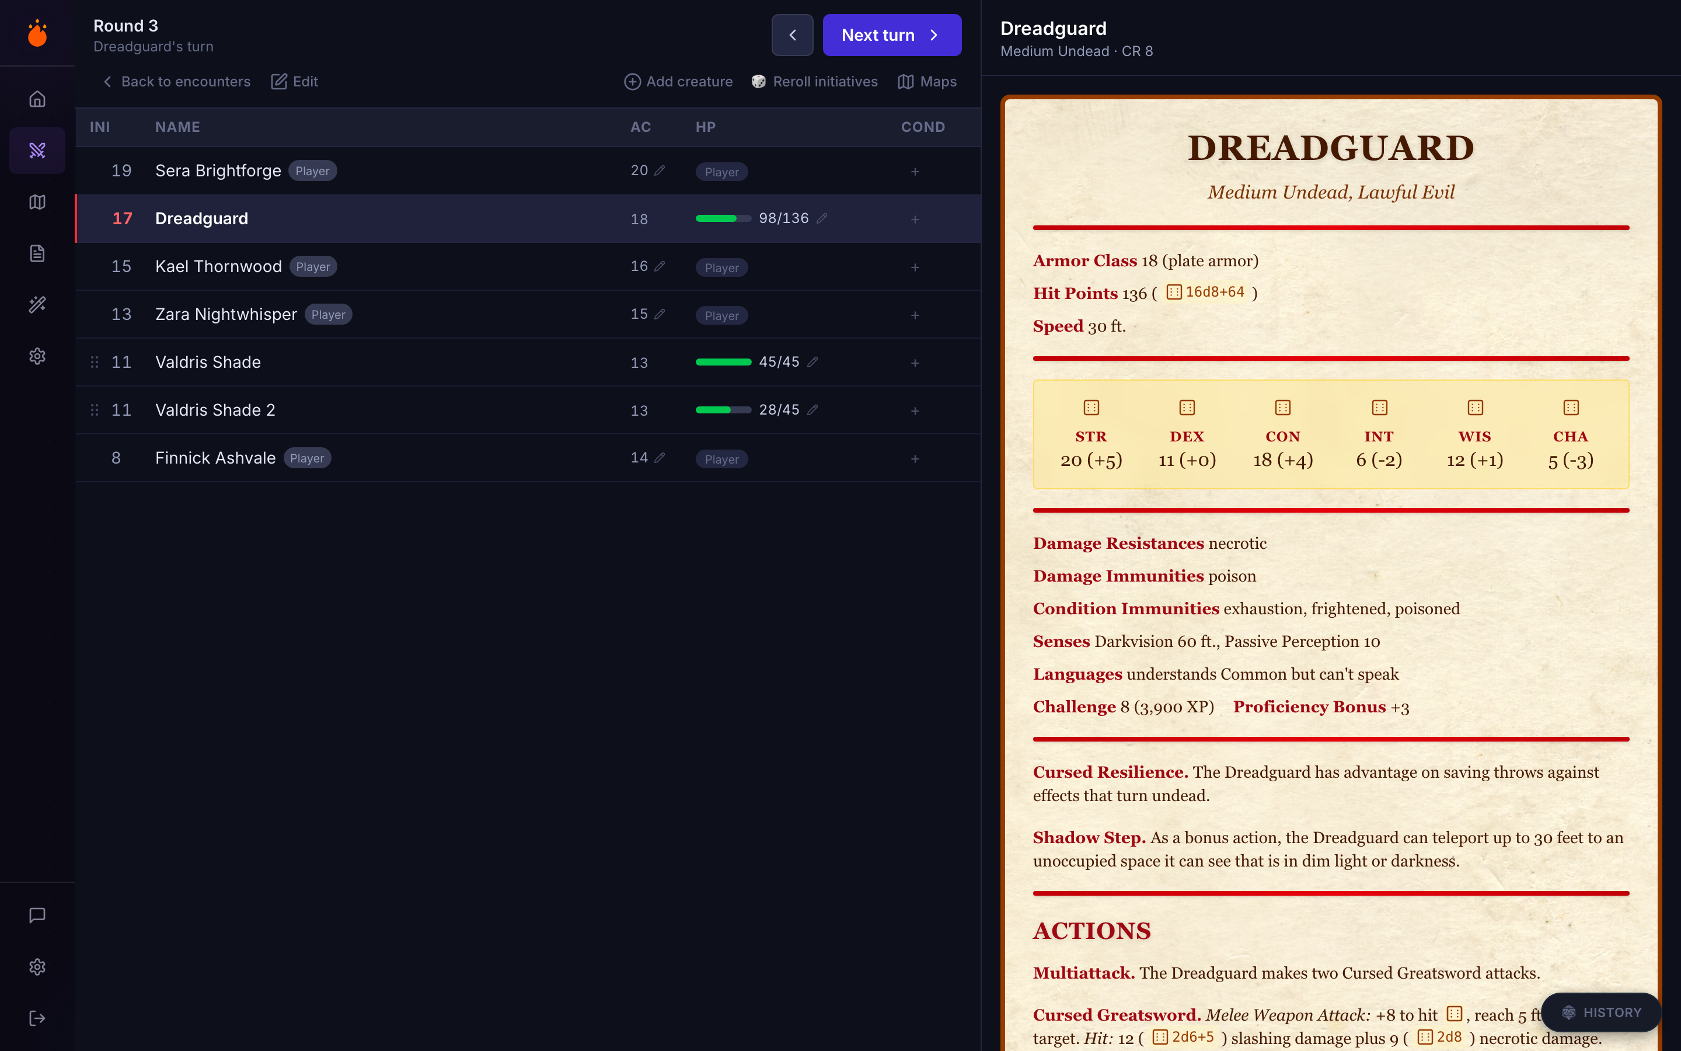Expand the condition menu for Finnick Ashvale
1681x1051 pixels.
point(915,459)
